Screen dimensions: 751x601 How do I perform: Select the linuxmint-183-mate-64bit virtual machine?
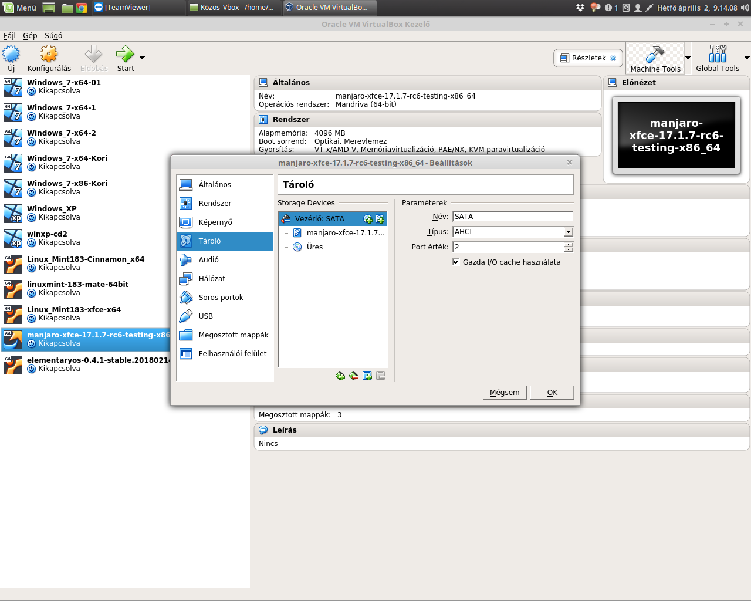click(86, 289)
